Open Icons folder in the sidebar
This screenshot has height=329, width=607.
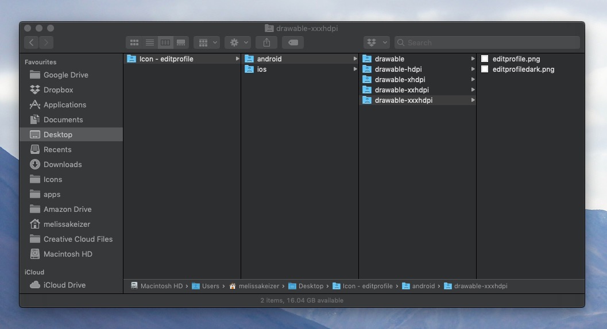click(x=72, y=179)
